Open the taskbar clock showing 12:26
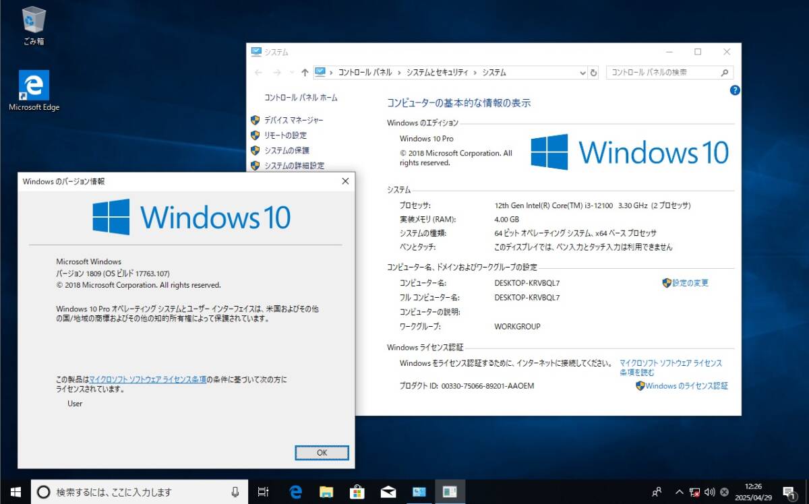 pyautogui.click(x=754, y=492)
